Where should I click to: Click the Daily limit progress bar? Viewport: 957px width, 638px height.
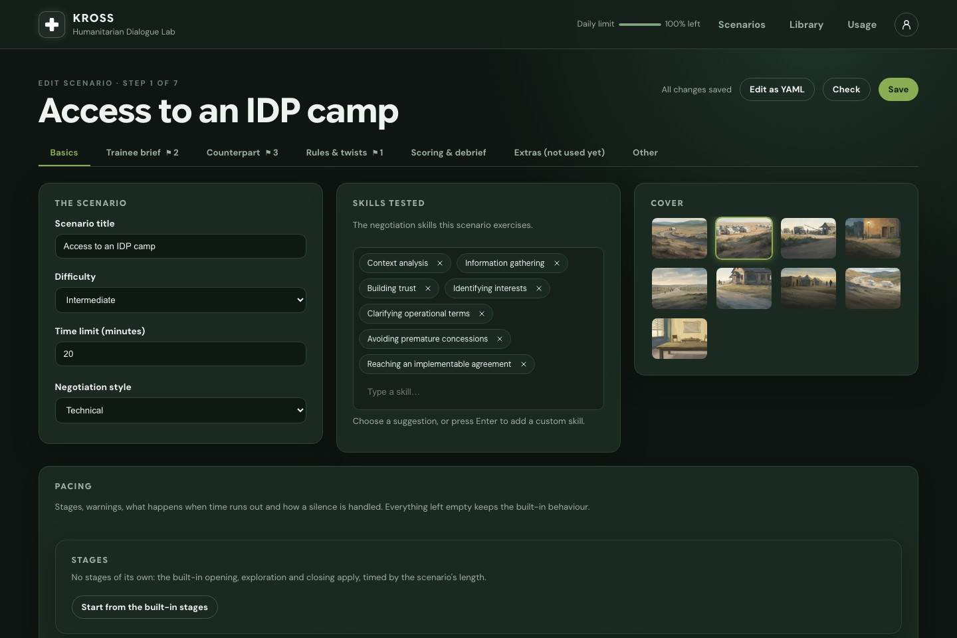coord(640,25)
